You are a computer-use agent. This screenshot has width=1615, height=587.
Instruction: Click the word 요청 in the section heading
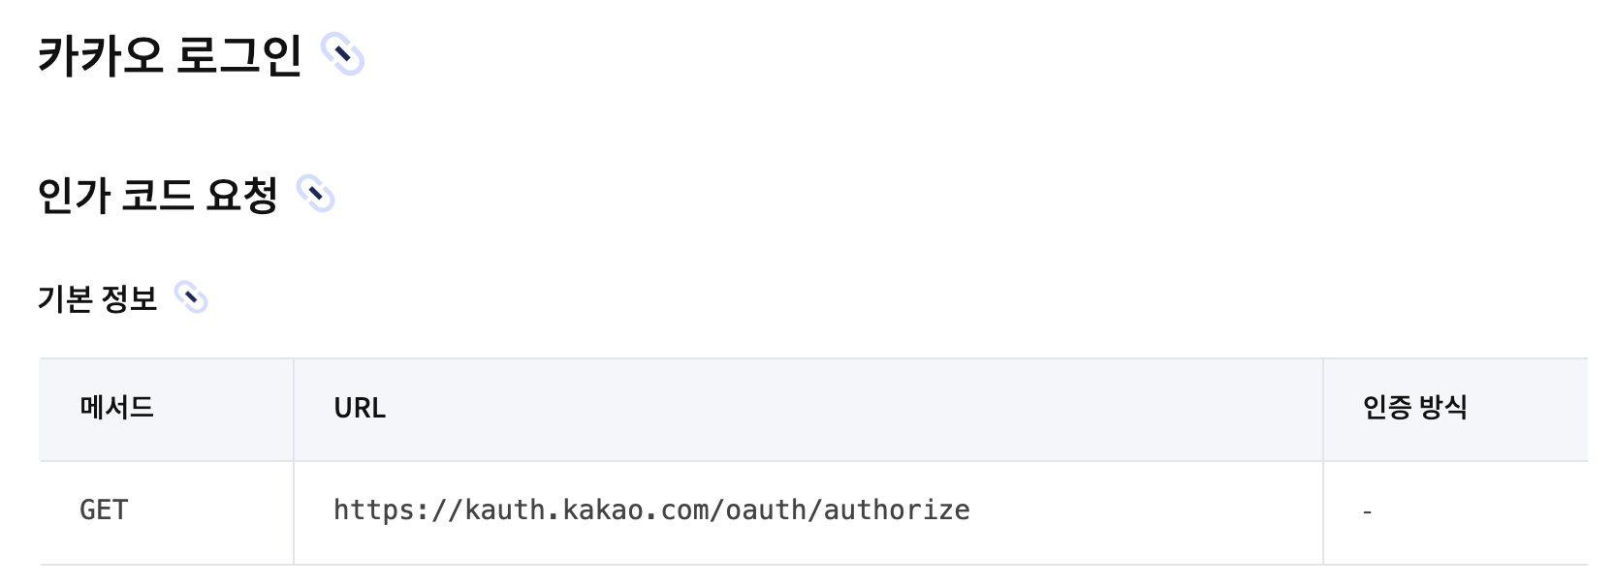coord(242,195)
